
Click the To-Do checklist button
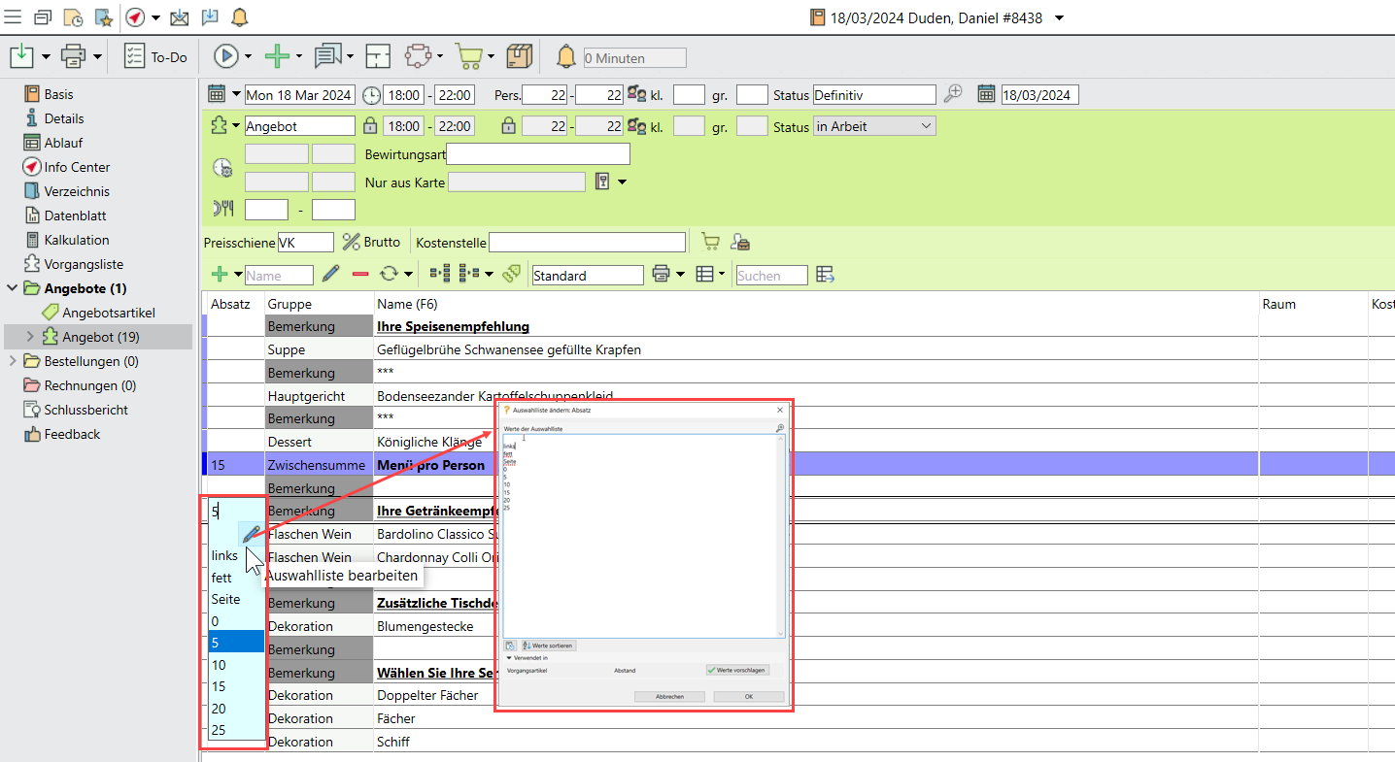pyautogui.click(x=155, y=57)
